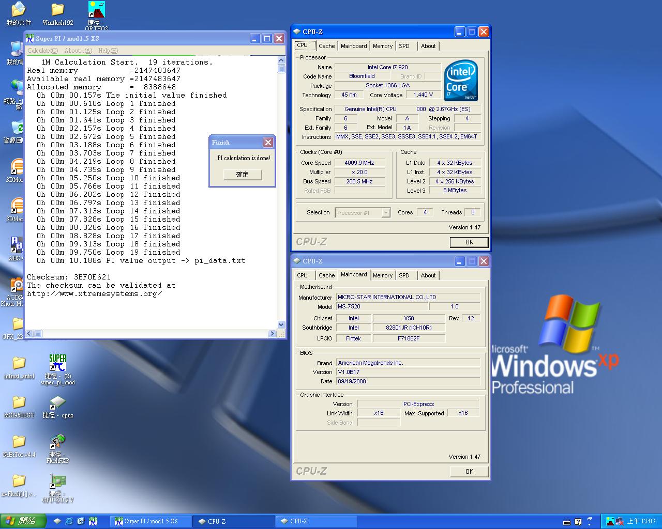Launch the FlashFXP shortcut on desktop
The image size is (662, 529).
click(58, 448)
